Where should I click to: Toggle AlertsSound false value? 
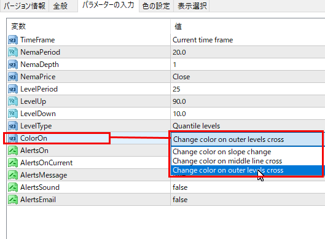248,187
